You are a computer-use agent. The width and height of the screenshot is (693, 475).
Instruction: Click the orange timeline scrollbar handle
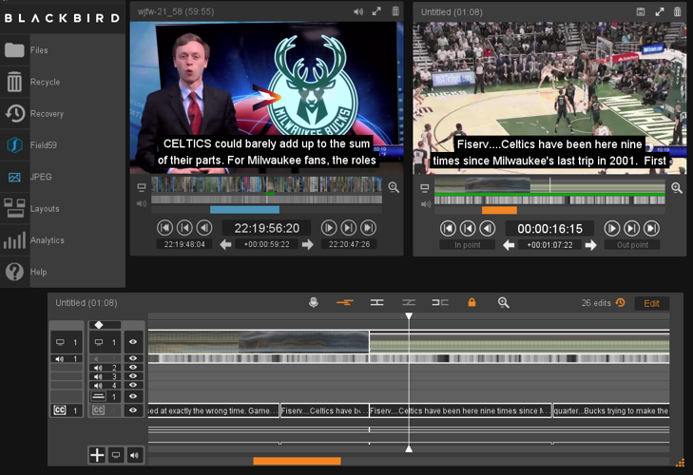(297, 462)
